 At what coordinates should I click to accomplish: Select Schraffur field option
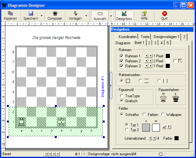click(122, 114)
